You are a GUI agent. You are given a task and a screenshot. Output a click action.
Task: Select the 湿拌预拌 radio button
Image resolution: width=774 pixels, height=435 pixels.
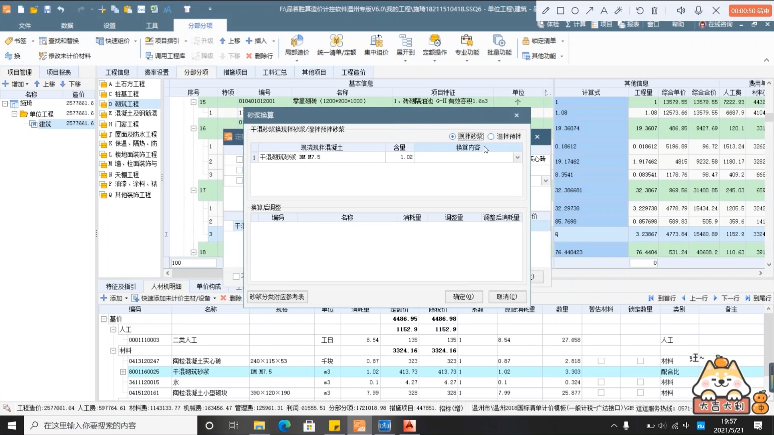491,137
